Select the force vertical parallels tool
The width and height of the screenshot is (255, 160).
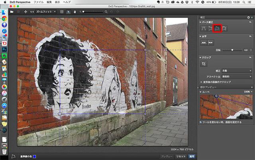point(204,28)
